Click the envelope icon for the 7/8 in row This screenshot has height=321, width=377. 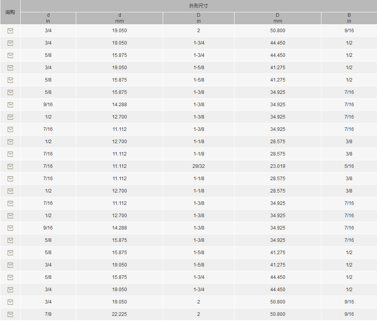tap(10, 314)
